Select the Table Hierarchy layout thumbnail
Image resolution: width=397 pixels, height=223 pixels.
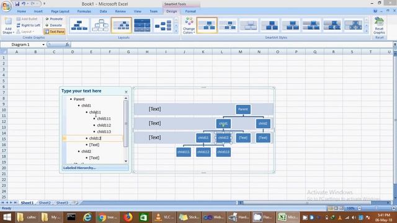[142, 25]
